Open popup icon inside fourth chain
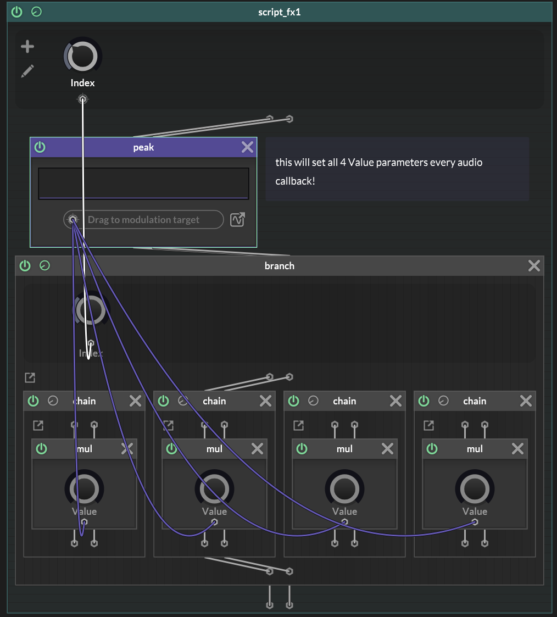Screen dimensions: 557x617 coord(428,425)
